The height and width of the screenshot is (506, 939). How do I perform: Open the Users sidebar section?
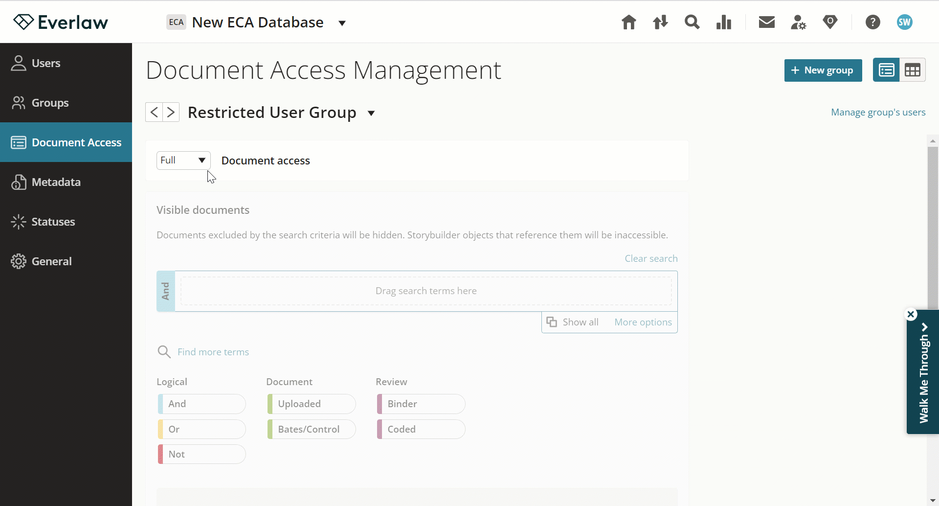tap(66, 63)
